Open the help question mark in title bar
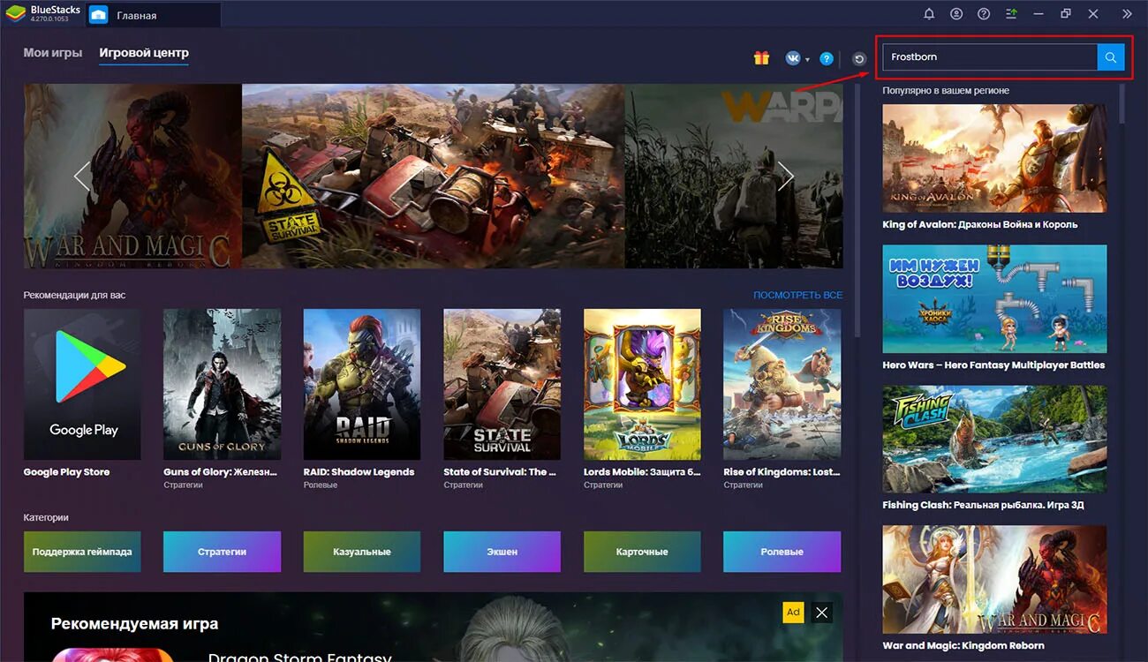Viewport: 1148px width, 662px height. tap(984, 14)
